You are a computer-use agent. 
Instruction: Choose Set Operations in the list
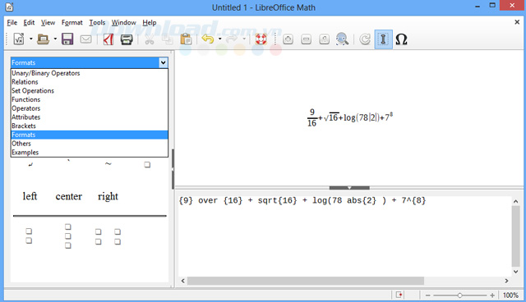[x=90, y=91]
